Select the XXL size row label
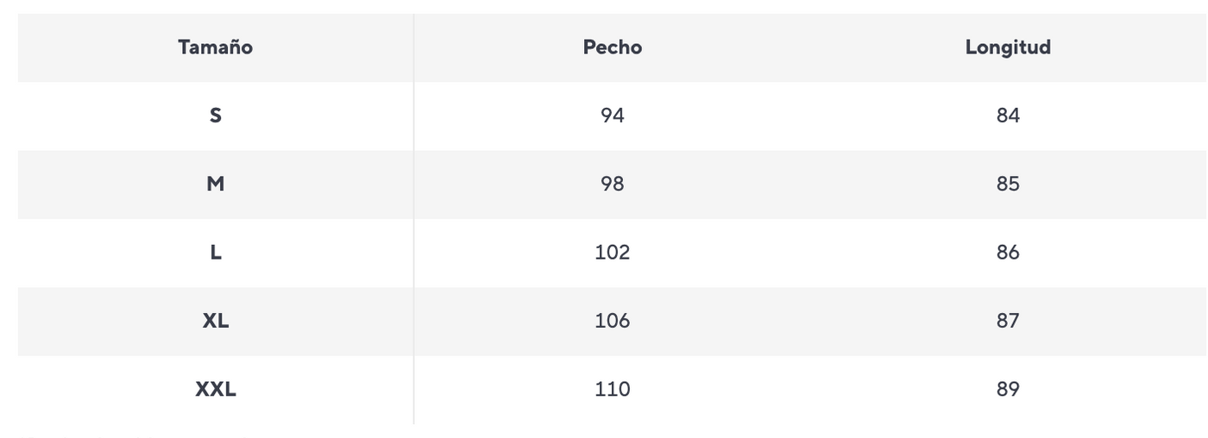1208x438 pixels. [216, 389]
